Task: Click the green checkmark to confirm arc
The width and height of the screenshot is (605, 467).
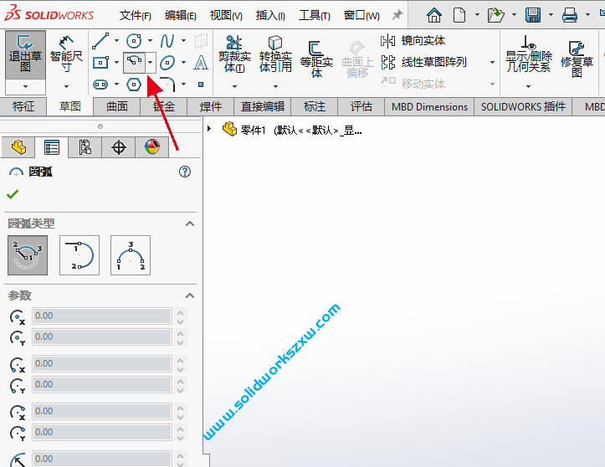Action: (13, 194)
